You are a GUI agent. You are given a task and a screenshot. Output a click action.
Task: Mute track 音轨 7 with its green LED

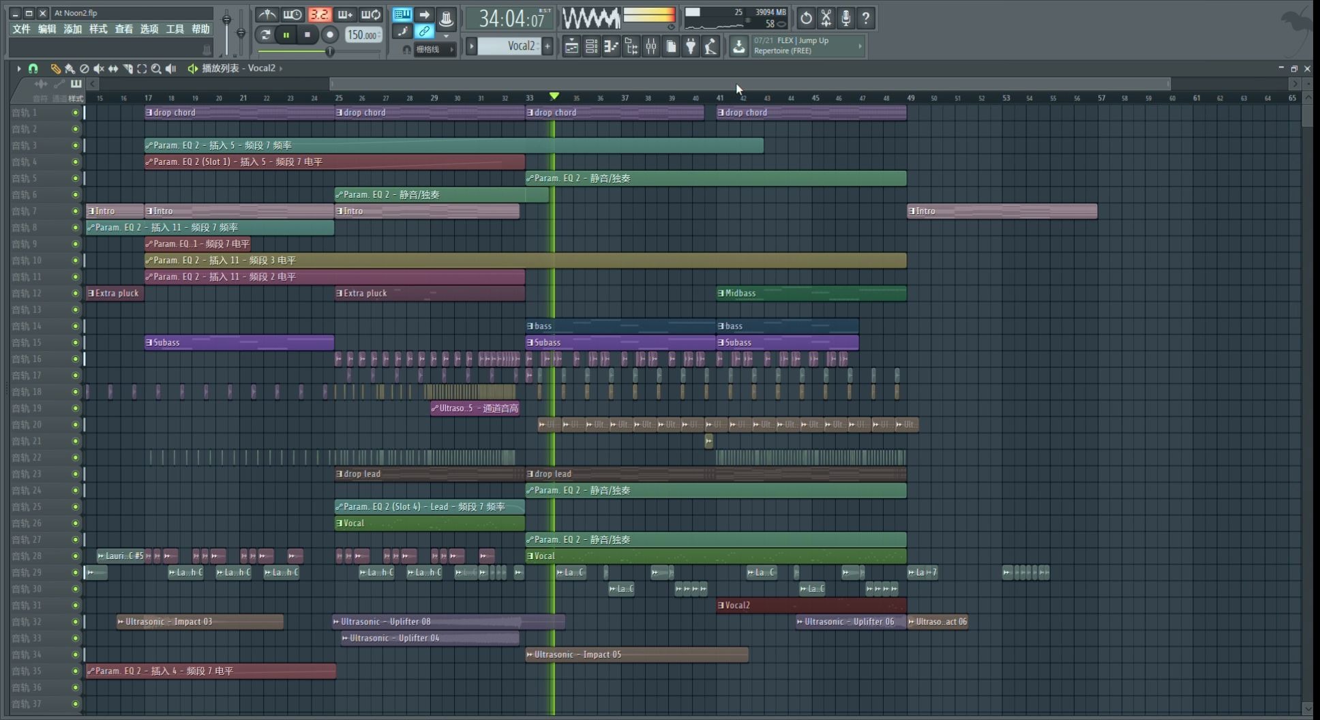click(75, 211)
